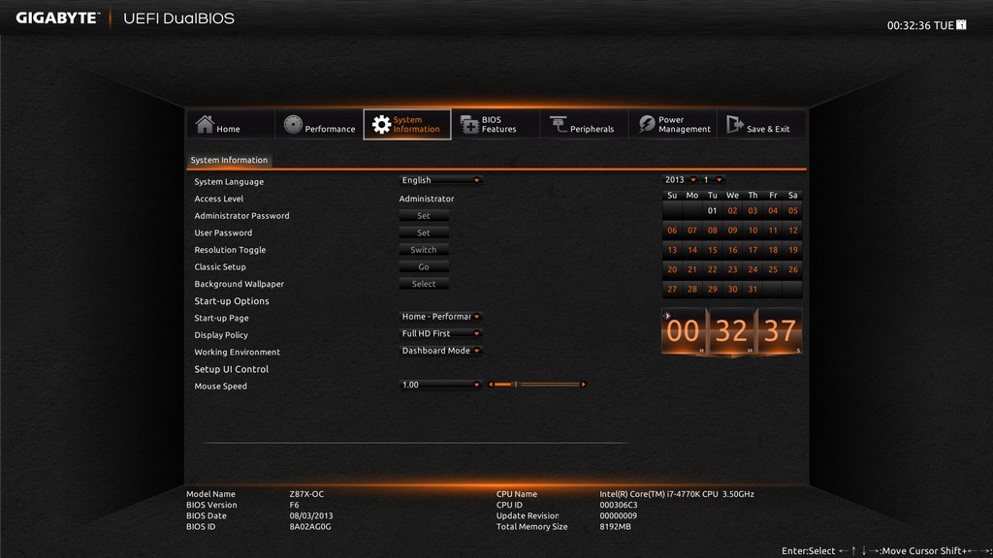Open the calendar month dropdown
The width and height of the screenshot is (993, 558).
pos(713,179)
